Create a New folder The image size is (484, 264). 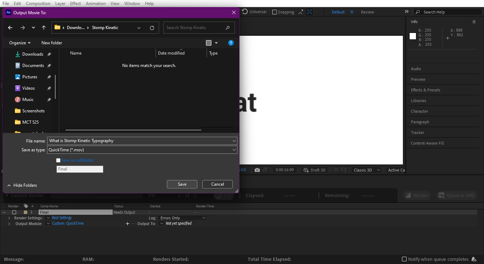coord(52,43)
